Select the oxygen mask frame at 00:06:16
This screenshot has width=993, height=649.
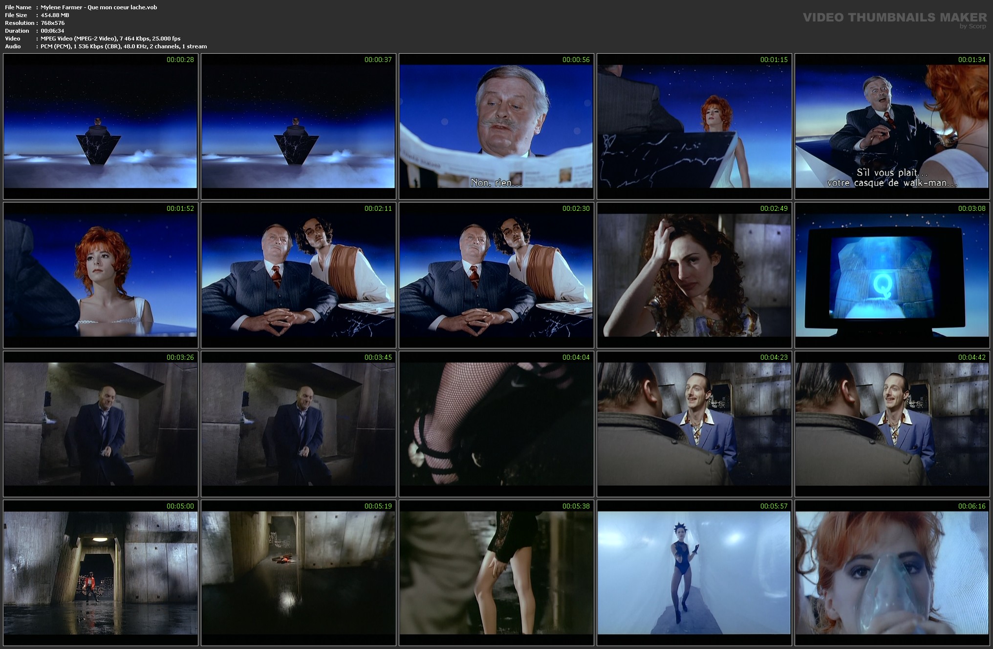[x=892, y=572]
